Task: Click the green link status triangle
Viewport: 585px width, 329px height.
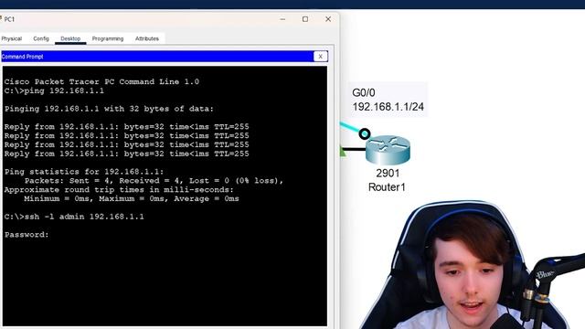Action: pyautogui.click(x=343, y=152)
